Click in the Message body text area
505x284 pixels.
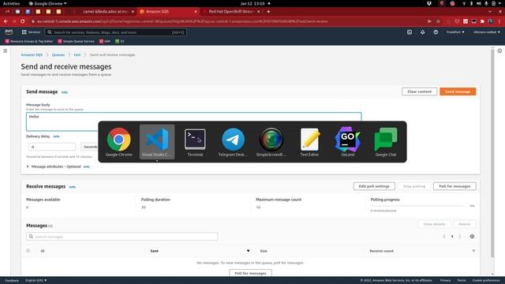(x=194, y=121)
